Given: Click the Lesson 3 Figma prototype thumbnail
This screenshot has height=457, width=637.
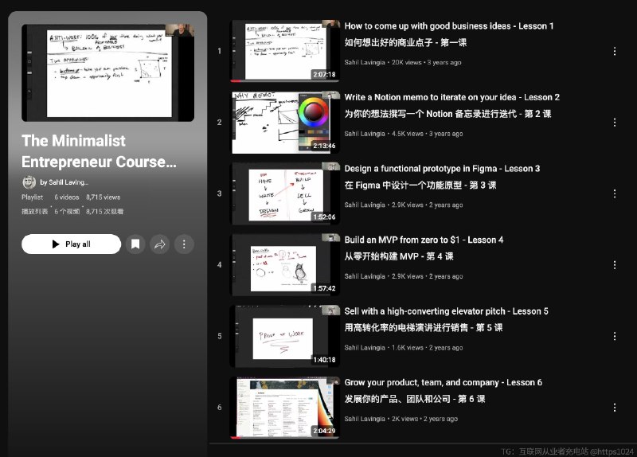Looking at the screenshot, I should click(285, 193).
